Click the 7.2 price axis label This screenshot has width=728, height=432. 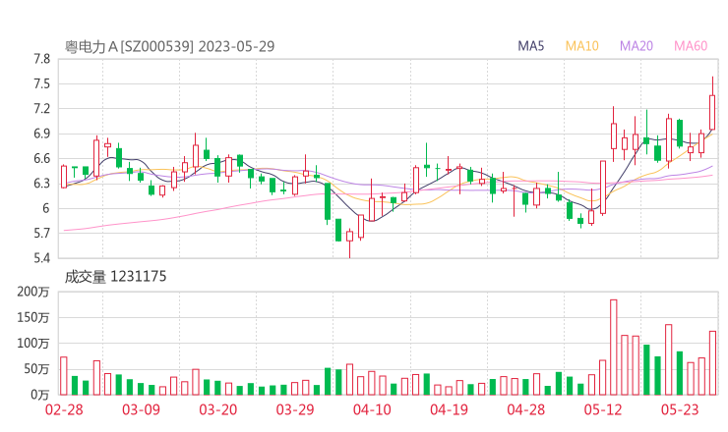pos(41,109)
